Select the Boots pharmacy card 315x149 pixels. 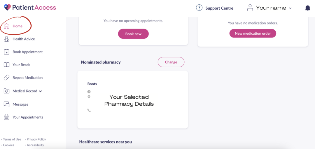coord(132,100)
